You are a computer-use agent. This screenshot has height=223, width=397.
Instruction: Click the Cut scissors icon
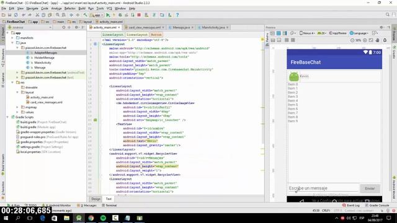37,15
